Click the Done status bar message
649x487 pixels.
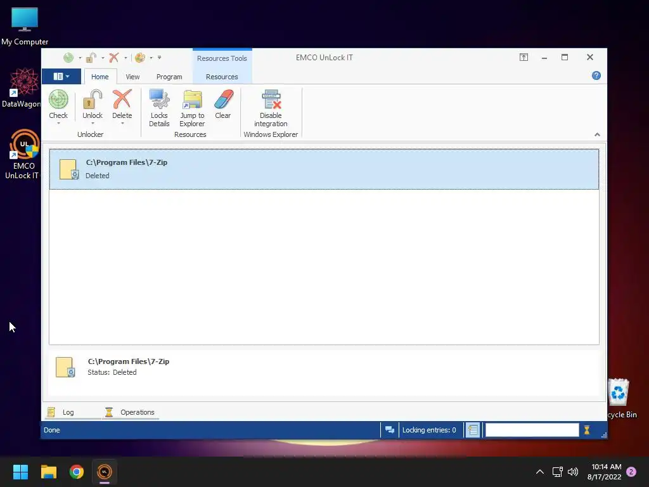[x=52, y=430]
